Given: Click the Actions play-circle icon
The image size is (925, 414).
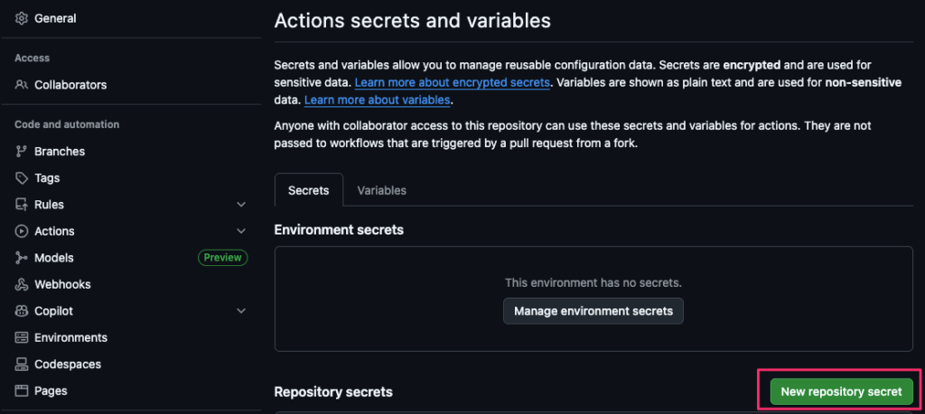Looking at the screenshot, I should click(x=22, y=231).
